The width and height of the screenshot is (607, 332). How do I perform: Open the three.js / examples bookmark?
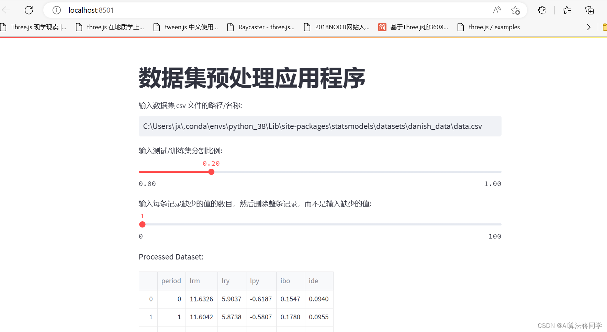tap(489, 27)
